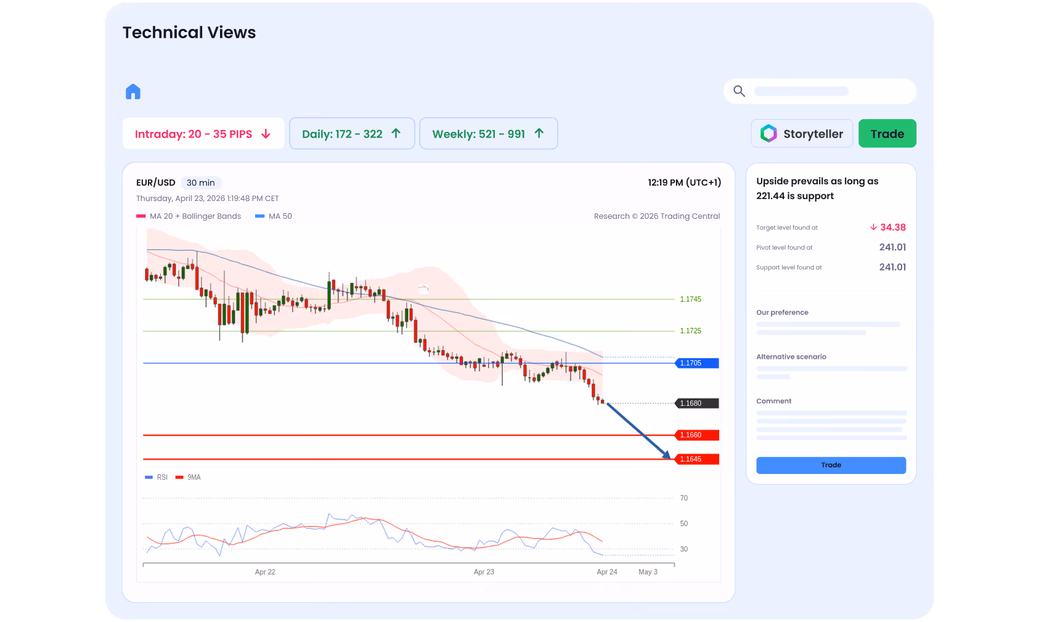
Task: Click the green Trade button
Action: click(x=887, y=134)
